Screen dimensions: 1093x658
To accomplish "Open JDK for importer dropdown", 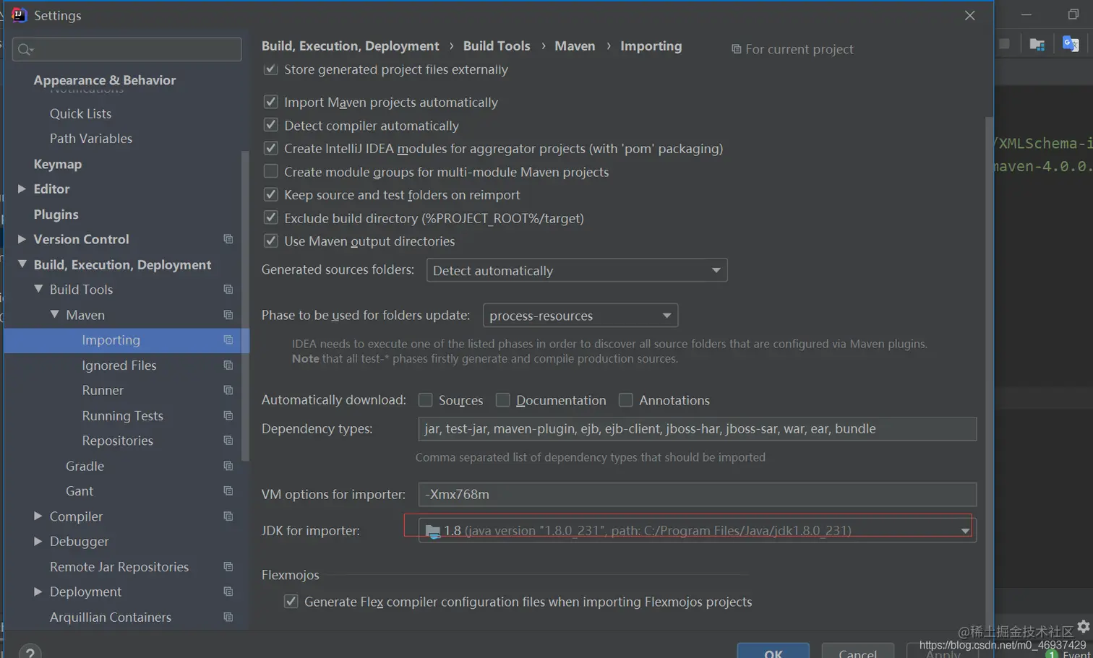I will click(x=697, y=530).
